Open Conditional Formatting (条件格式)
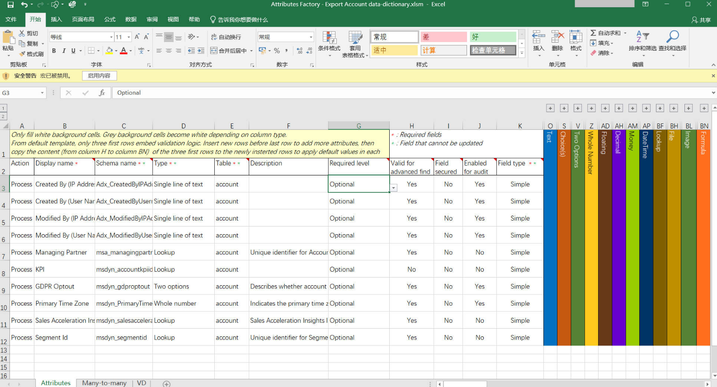 329,44
